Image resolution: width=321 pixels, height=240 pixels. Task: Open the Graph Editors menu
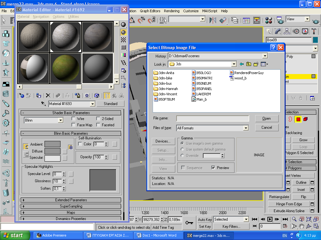pyautogui.click(x=150, y=11)
